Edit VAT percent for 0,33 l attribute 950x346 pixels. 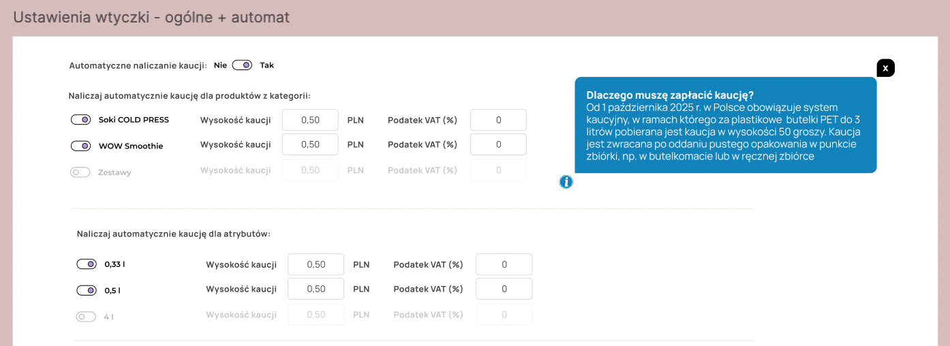(x=504, y=264)
